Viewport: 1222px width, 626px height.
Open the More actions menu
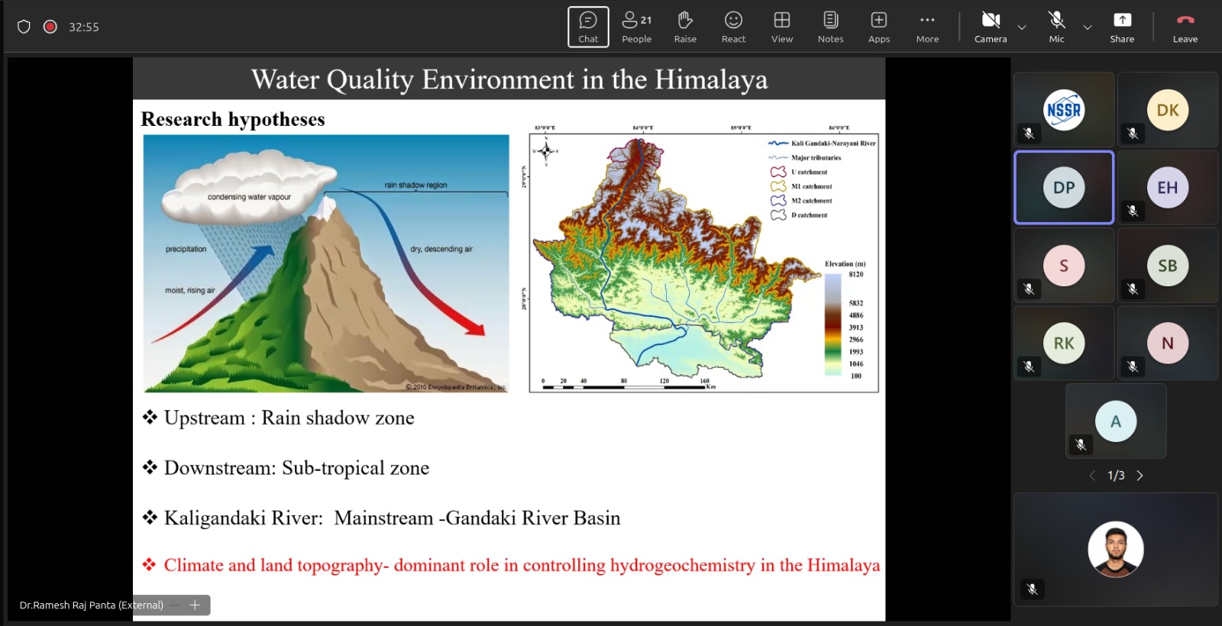927,27
